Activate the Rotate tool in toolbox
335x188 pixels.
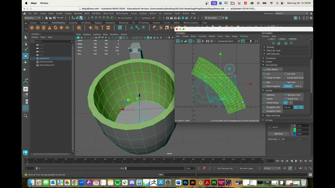coord(26,62)
